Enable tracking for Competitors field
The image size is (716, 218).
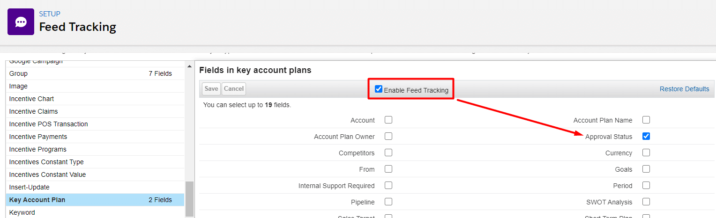pos(388,153)
